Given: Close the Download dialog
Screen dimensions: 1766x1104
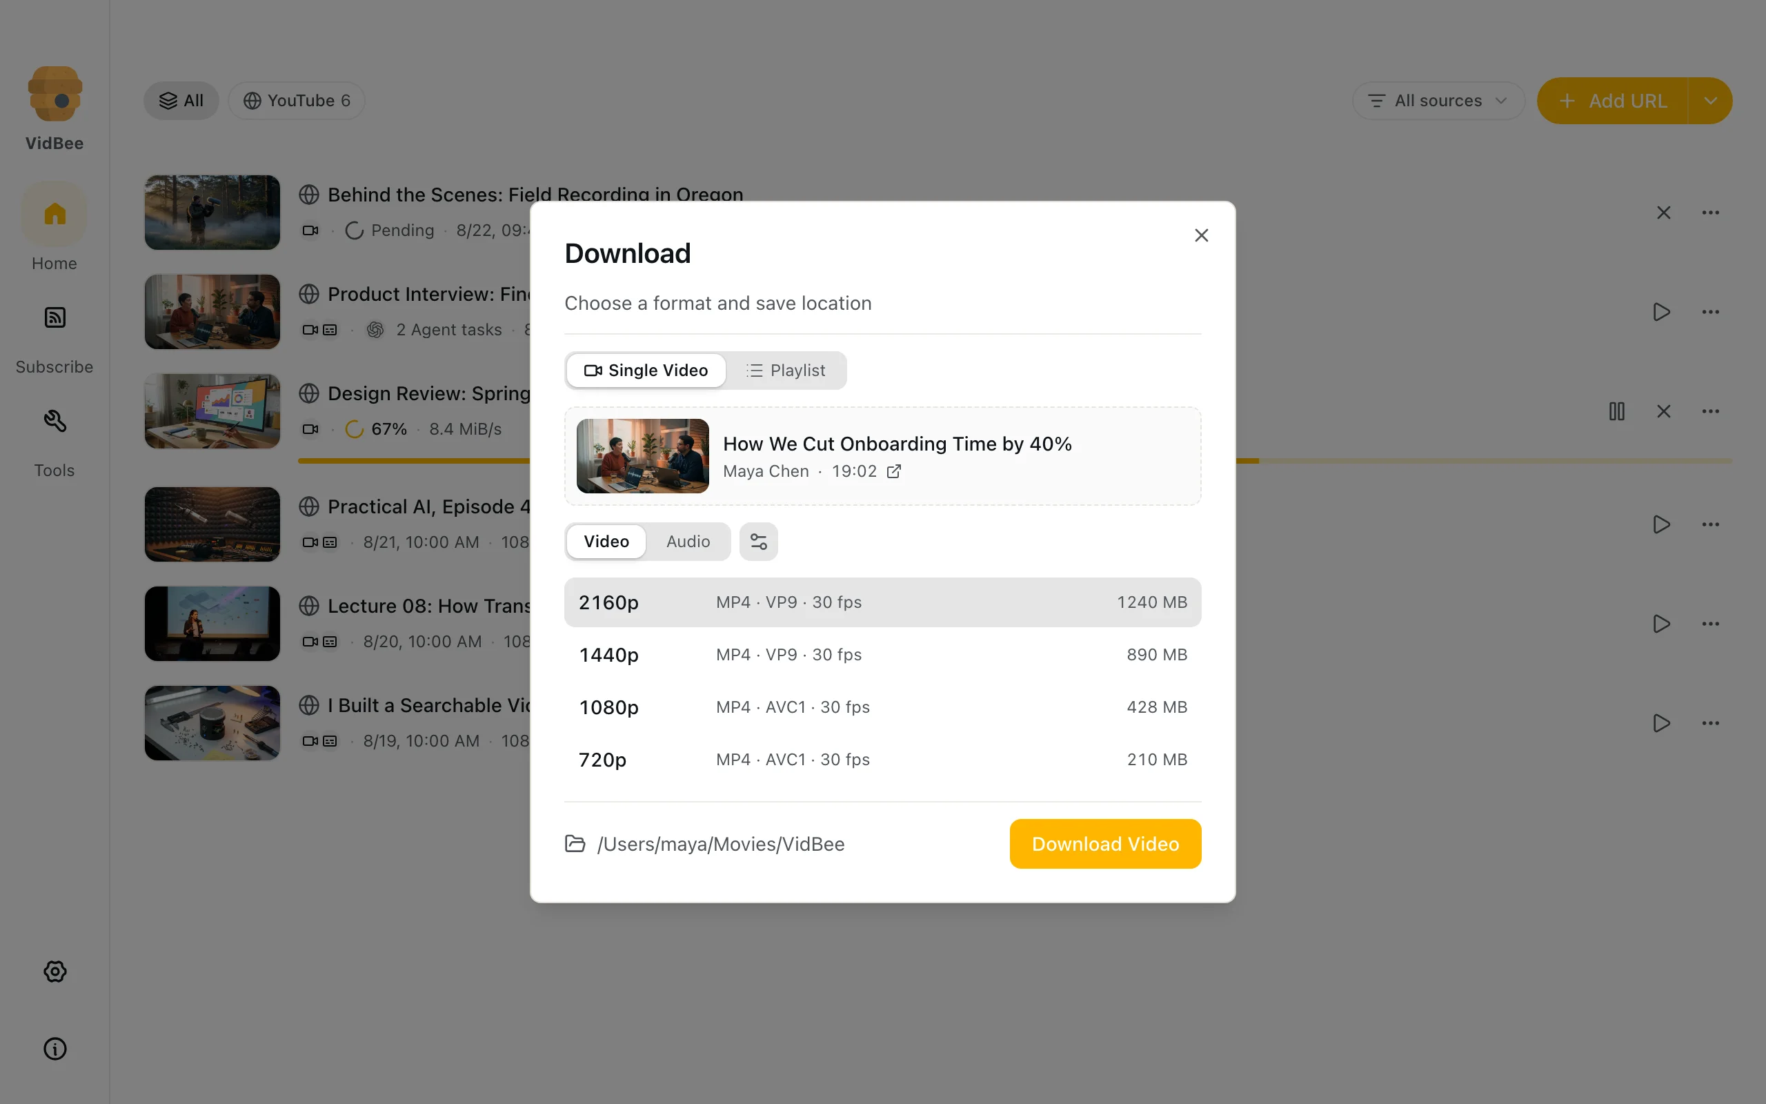Looking at the screenshot, I should 1201,235.
